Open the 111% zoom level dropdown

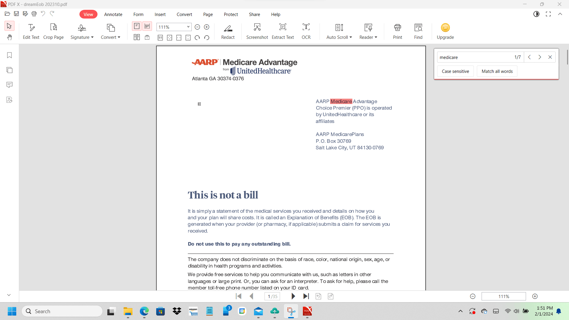(188, 27)
